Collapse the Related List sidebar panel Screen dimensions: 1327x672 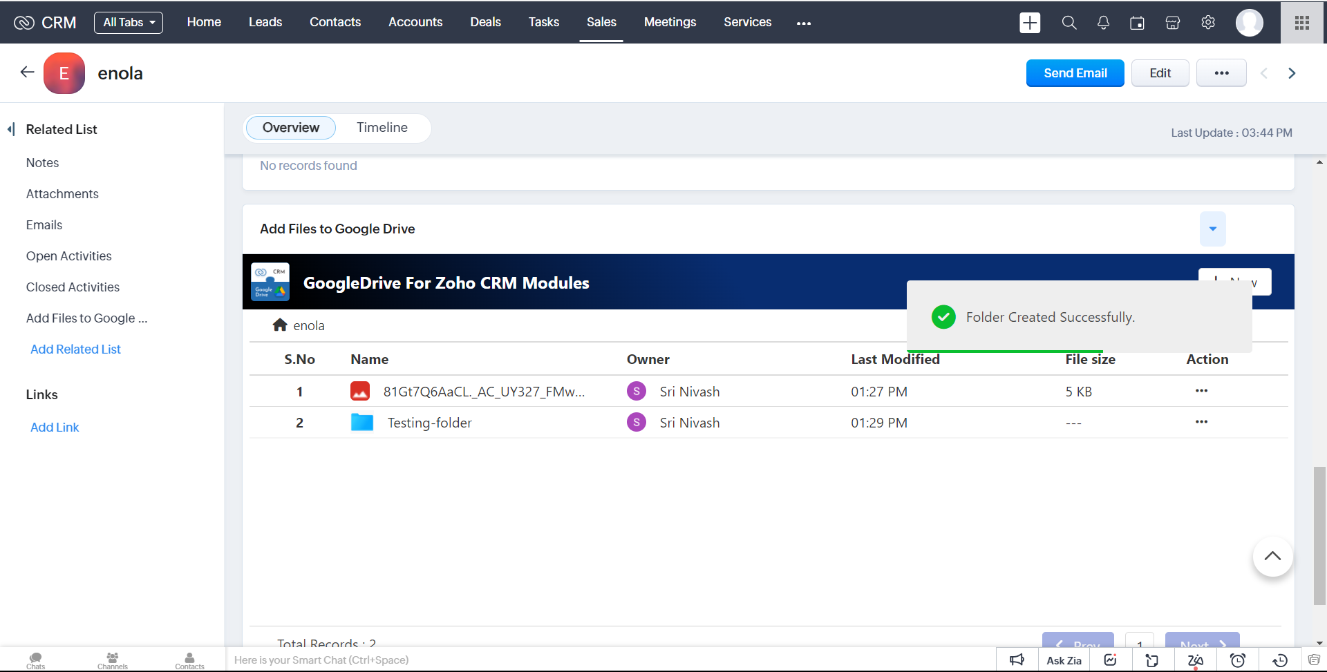click(11, 129)
